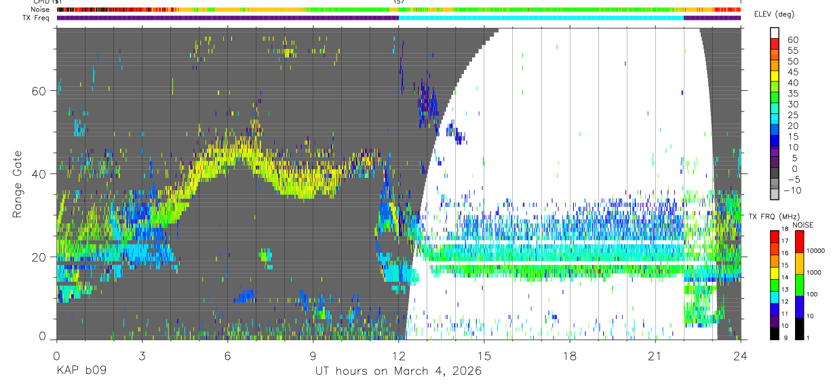Click the '9' TX frequency legend label
The height and width of the screenshot is (385, 833).
click(x=787, y=339)
